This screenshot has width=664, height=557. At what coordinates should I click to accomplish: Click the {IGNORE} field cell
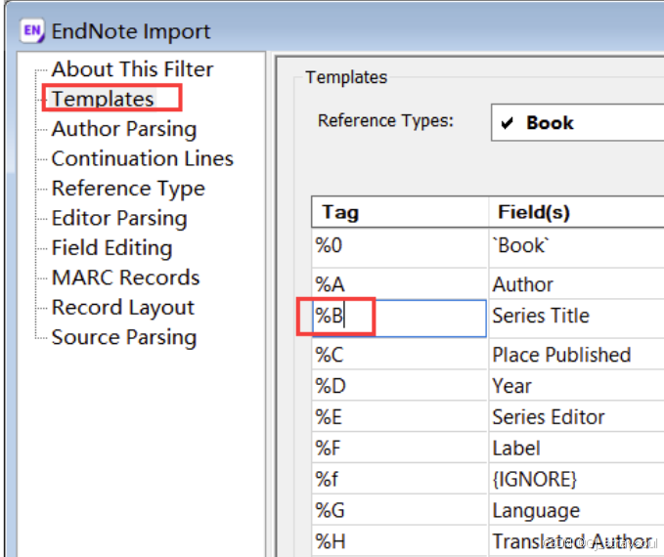coord(576,479)
